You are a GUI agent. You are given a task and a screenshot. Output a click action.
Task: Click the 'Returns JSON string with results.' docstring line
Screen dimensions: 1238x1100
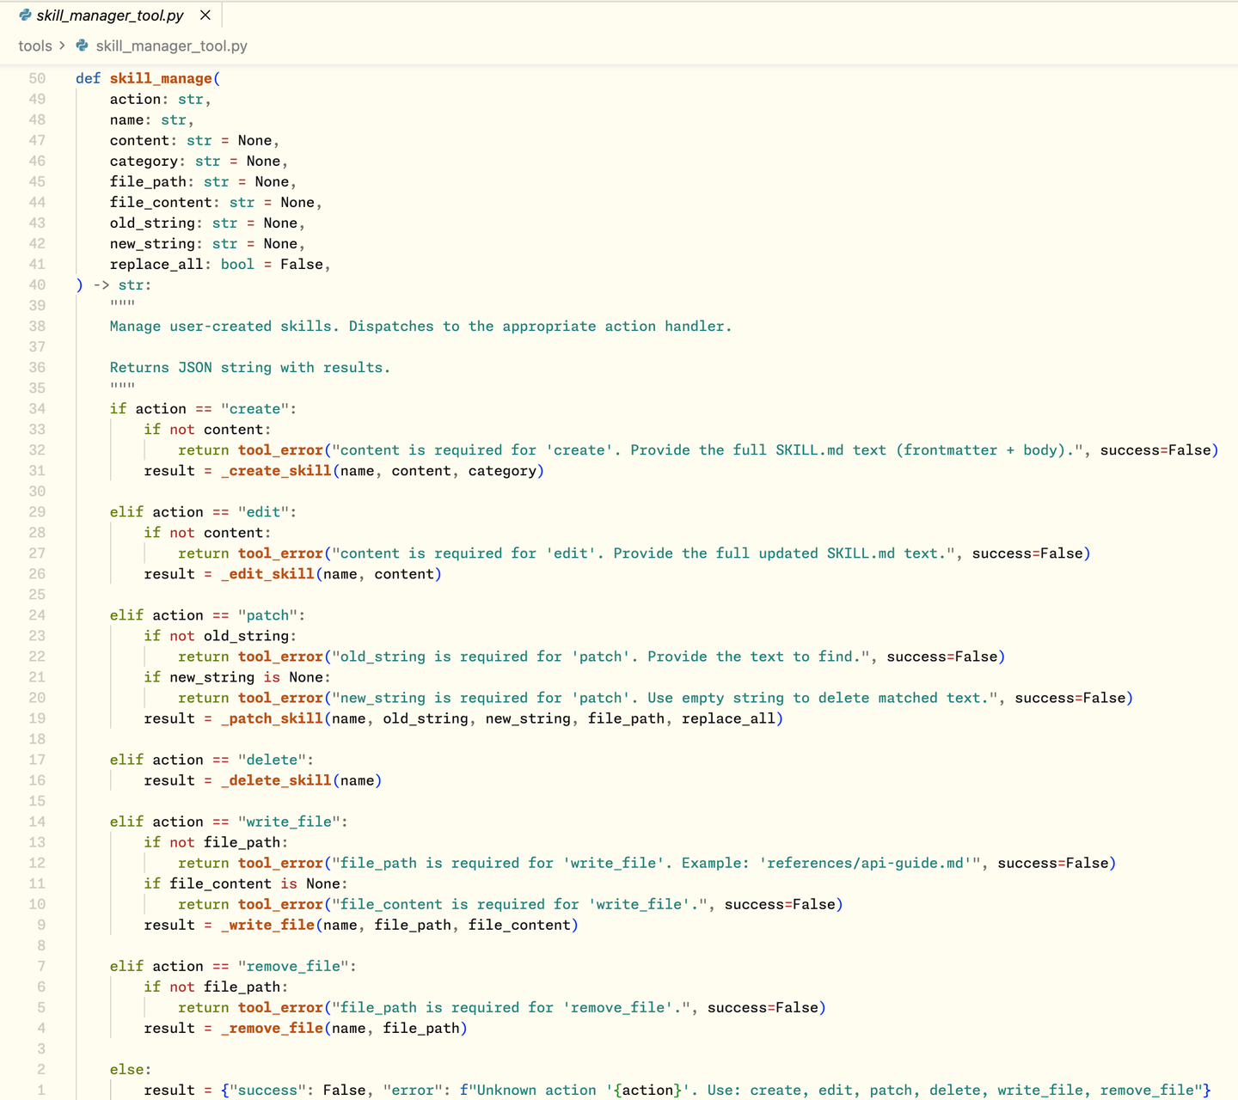coord(250,367)
